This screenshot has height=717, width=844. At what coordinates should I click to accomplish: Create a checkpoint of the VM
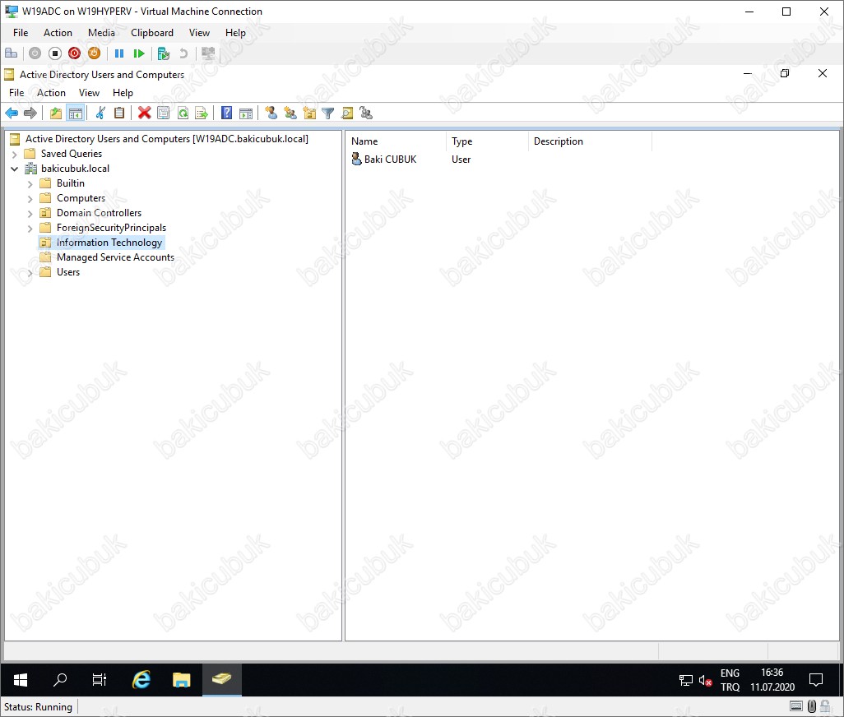[163, 53]
